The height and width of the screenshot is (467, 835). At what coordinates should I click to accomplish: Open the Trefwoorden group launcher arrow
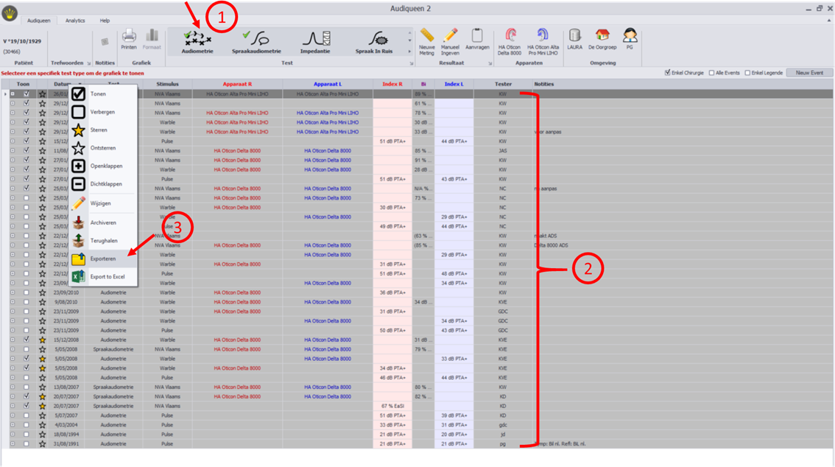(x=89, y=63)
